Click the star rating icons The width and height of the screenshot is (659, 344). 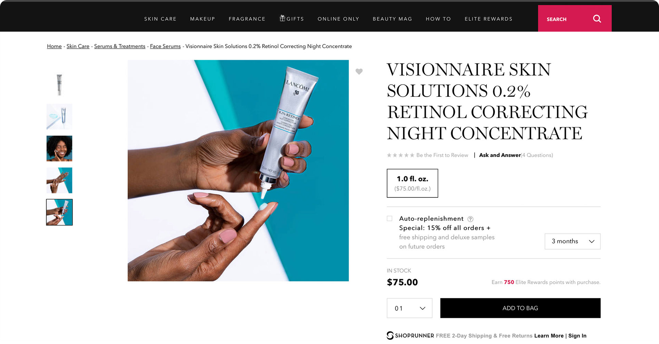[x=400, y=155]
